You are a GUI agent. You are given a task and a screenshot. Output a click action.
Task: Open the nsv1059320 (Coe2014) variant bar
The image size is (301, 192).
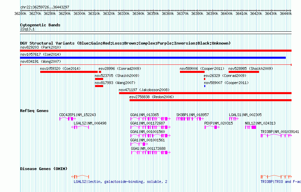pyautogui.click(x=69, y=72)
